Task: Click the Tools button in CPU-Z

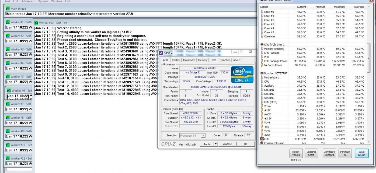Action: pyautogui.click(x=207, y=144)
